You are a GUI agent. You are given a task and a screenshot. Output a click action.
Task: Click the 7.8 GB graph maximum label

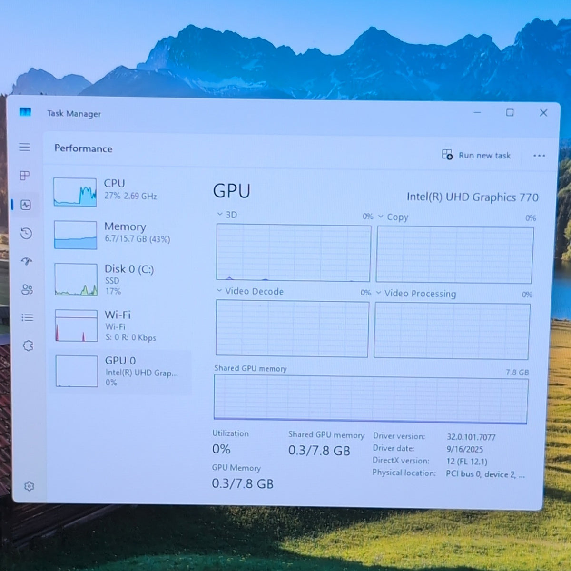[517, 372]
